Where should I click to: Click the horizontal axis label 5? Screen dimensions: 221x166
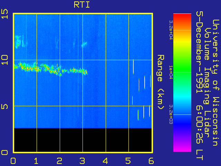click(128, 161)
